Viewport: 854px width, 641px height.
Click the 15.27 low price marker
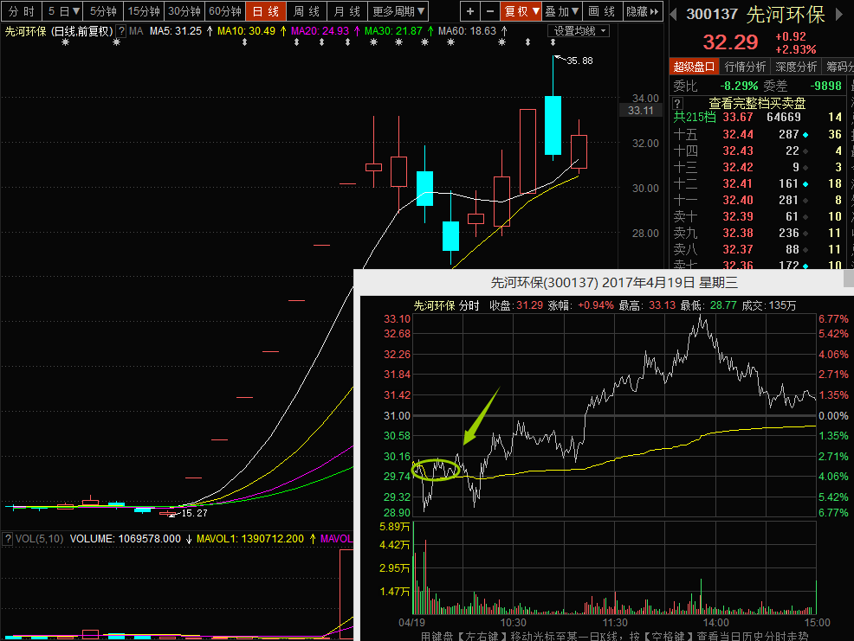(194, 513)
